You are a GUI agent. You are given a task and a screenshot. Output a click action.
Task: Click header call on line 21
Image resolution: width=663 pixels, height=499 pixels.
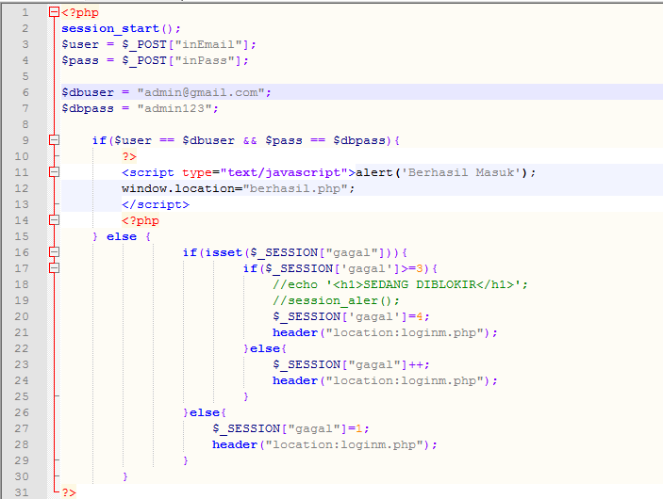[385, 332]
